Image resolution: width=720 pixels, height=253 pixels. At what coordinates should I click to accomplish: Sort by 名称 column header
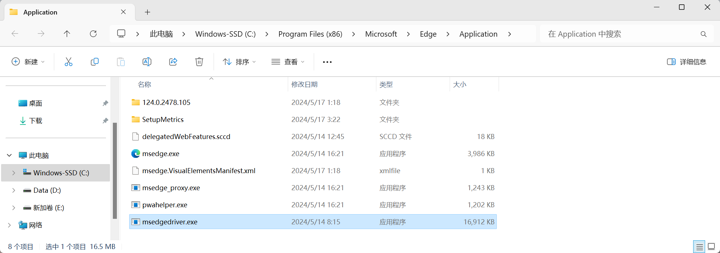pyautogui.click(x=144, y=84)
